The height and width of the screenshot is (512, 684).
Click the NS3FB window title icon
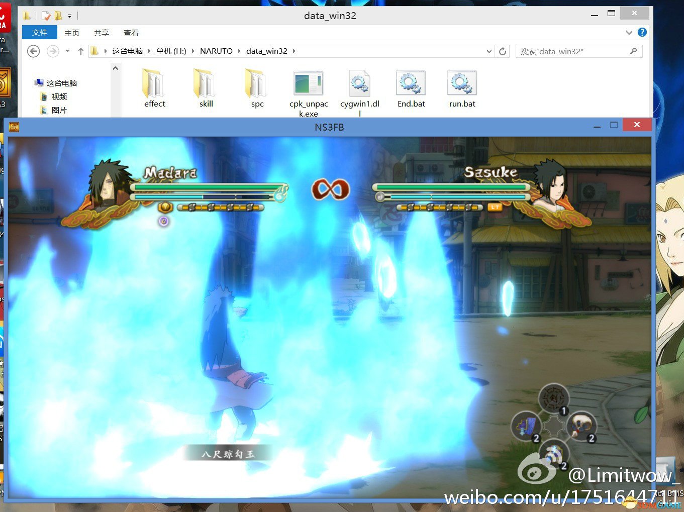pos(14,127)
